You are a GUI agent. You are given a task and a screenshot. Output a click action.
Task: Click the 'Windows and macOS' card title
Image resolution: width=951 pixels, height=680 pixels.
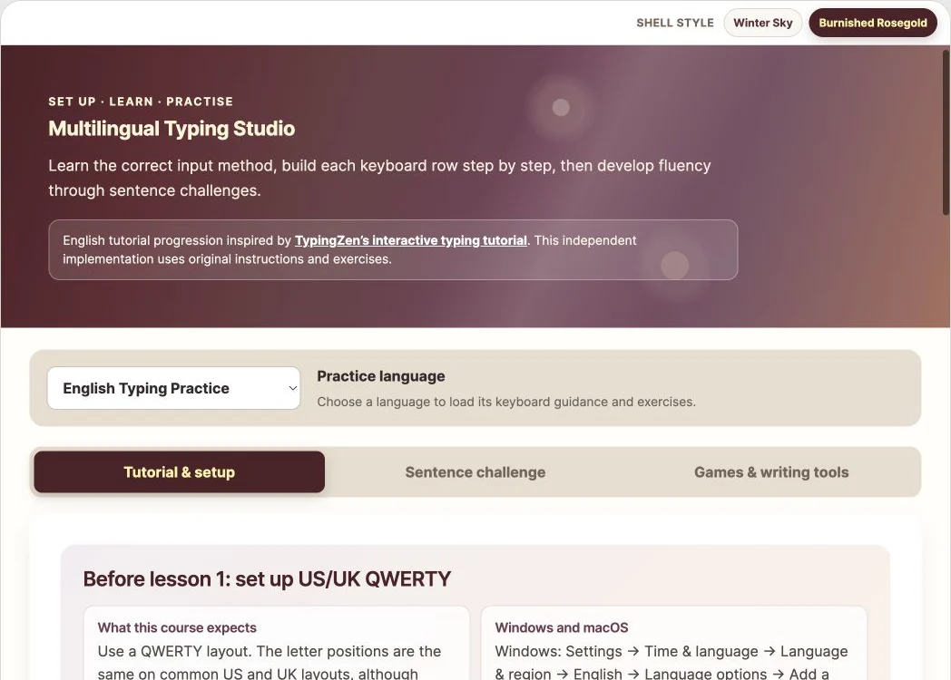pos(562,627)
